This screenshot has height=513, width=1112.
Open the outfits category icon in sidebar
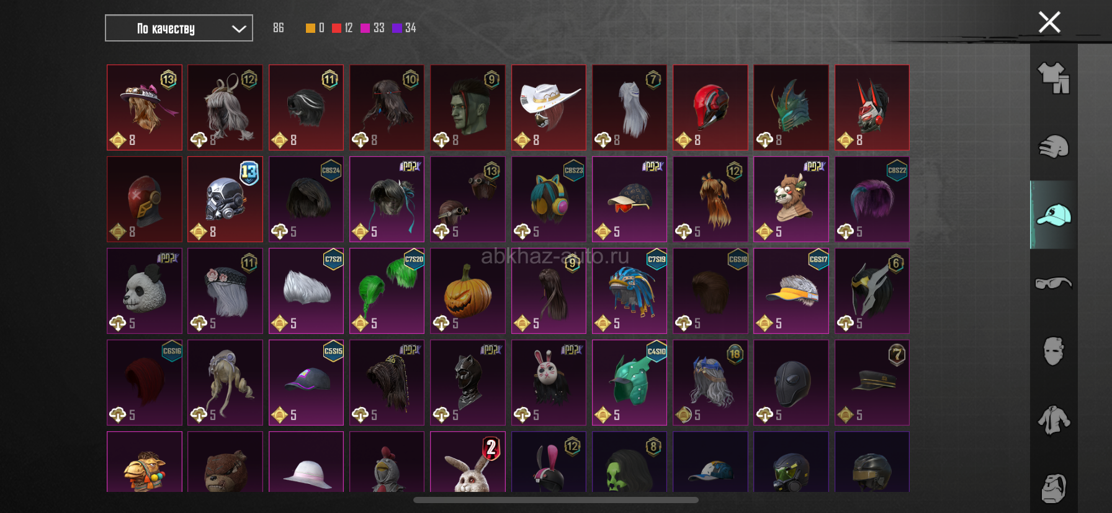click(x=1054, y=79)
